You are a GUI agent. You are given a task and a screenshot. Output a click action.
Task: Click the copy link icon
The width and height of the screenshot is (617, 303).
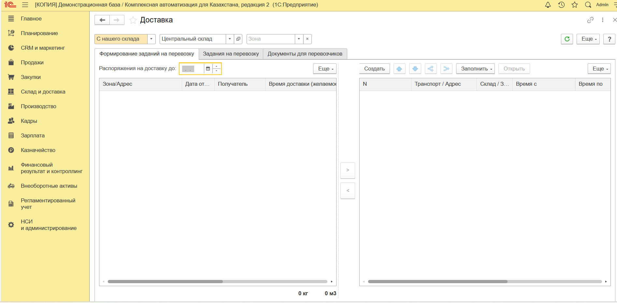(x=590, y=20)
